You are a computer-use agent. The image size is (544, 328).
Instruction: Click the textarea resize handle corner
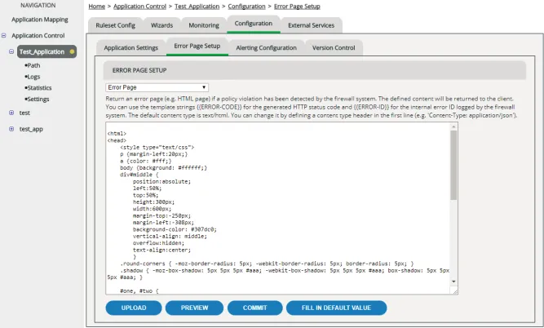tap(454, 291)
